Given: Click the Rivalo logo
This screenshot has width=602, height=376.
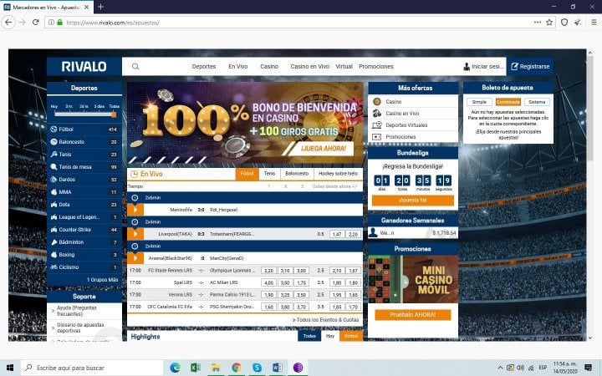Looking at the screenshot, I should pos(84,66).
